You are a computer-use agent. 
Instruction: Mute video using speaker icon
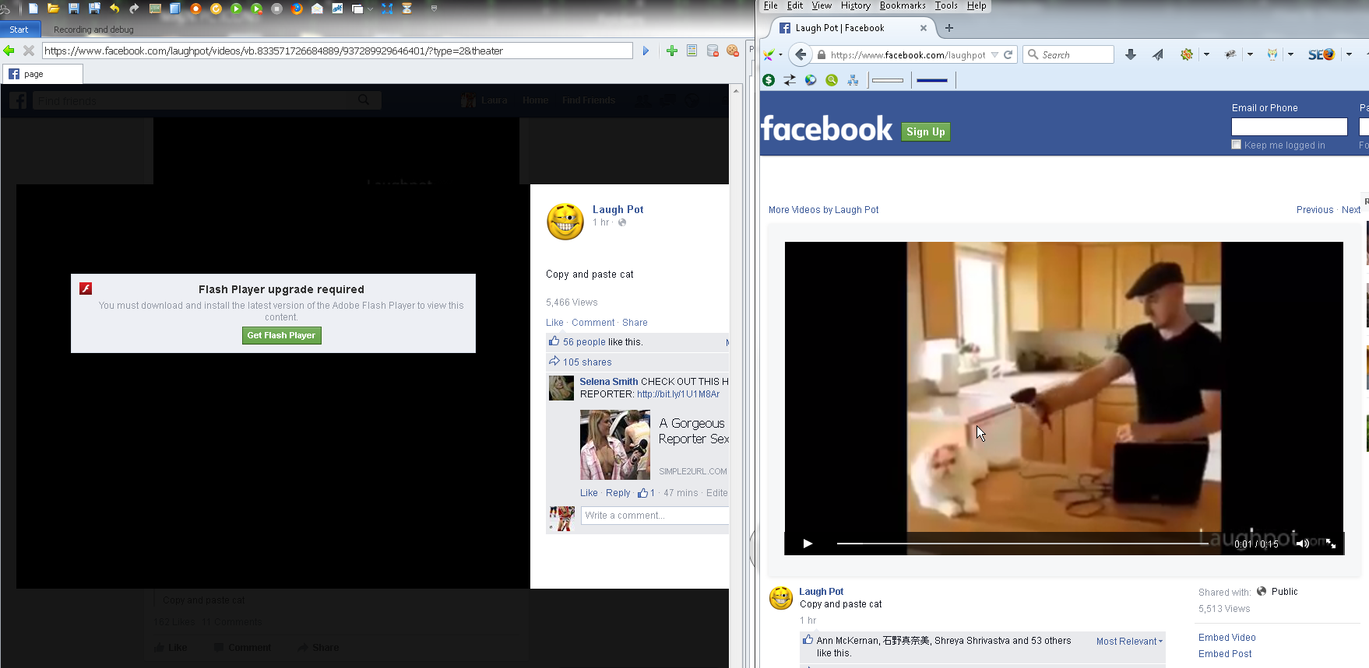[1302, 544]
